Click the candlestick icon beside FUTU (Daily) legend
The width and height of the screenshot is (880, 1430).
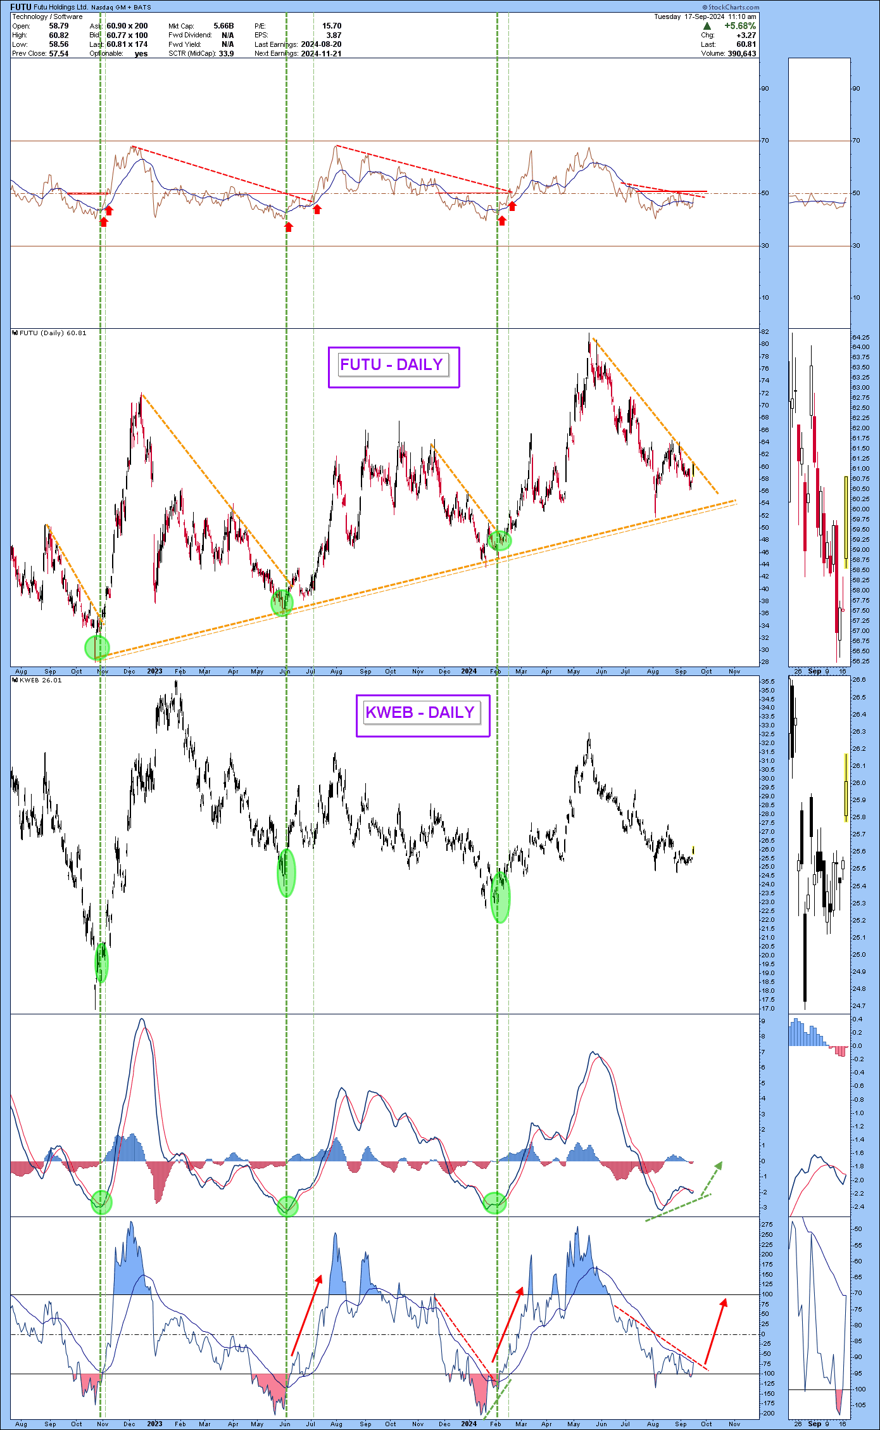click(15, 333)
